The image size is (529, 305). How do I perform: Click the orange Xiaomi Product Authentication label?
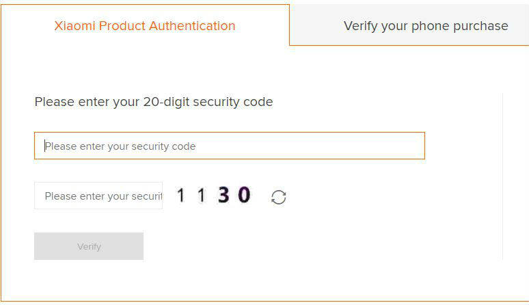145,26
